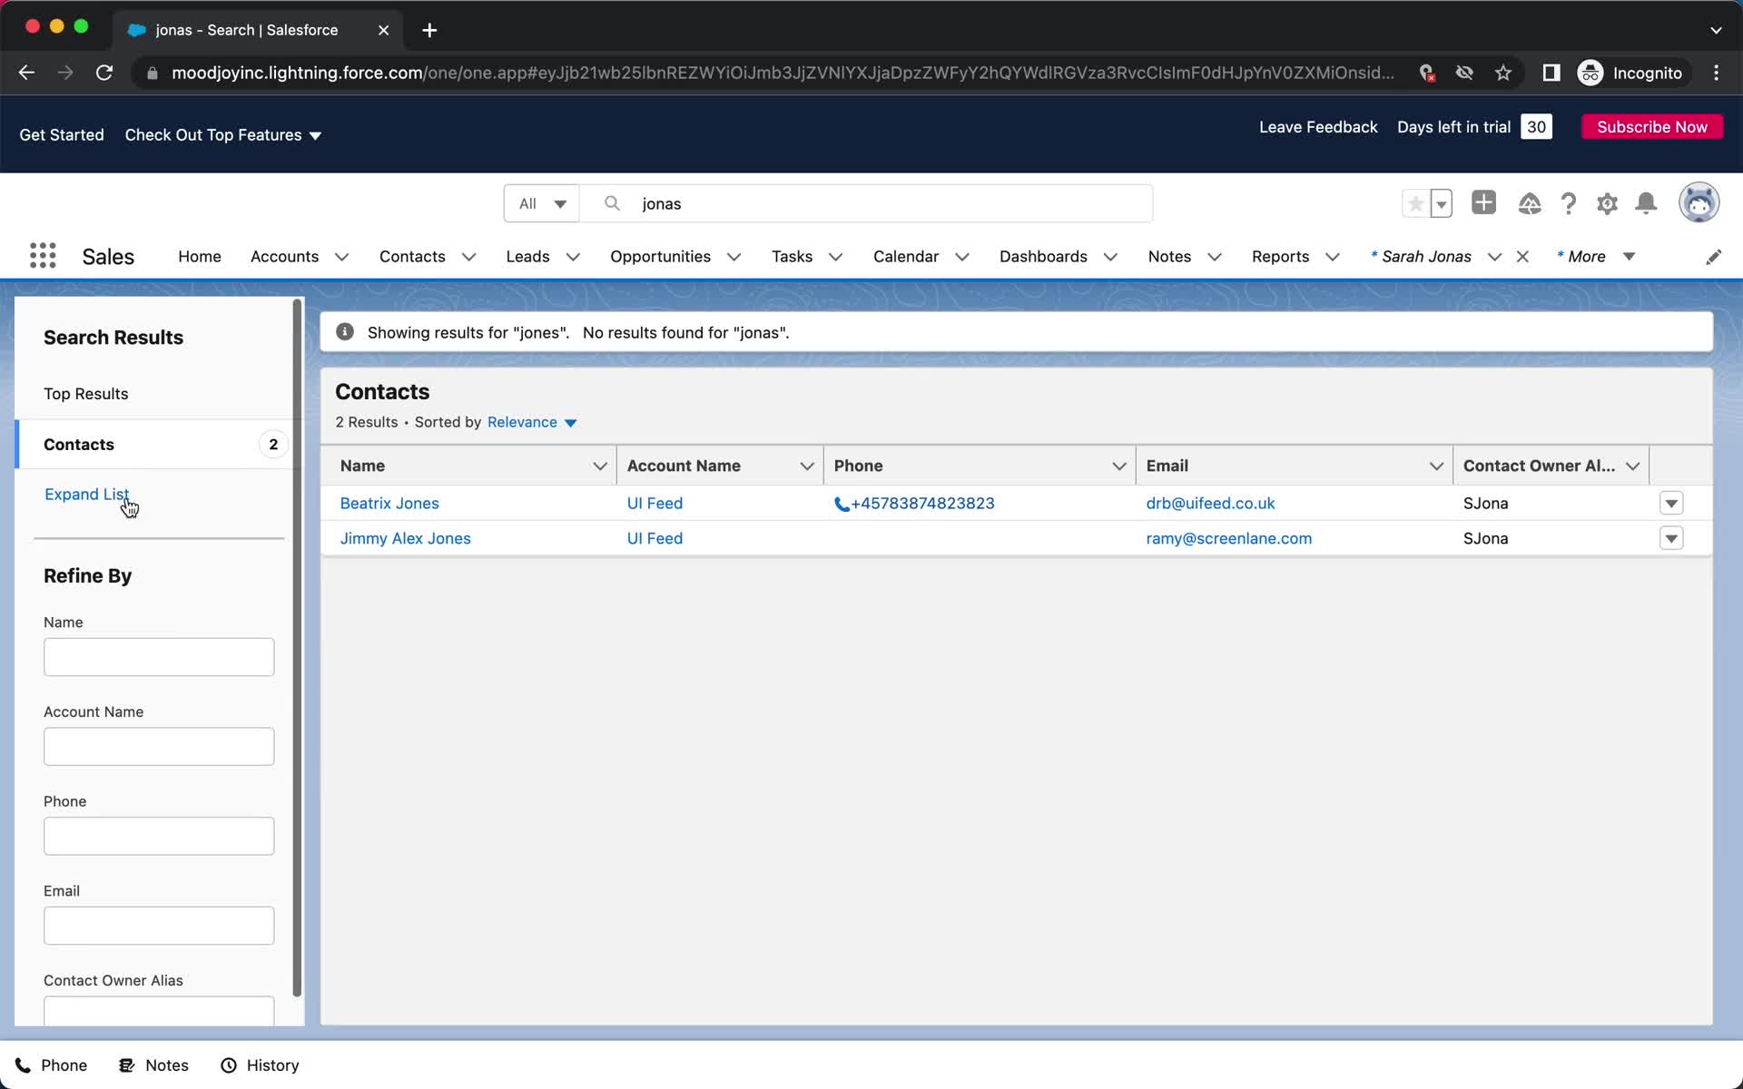
Task: Open row actions for Jimmy Alex Jones
Action: tap(1671, 538)
